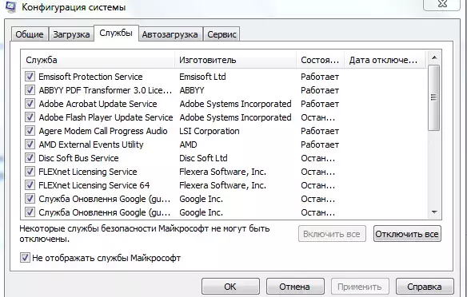Switch to the Сервис tab
Screen dimensions: 467x297
point(222,34)
